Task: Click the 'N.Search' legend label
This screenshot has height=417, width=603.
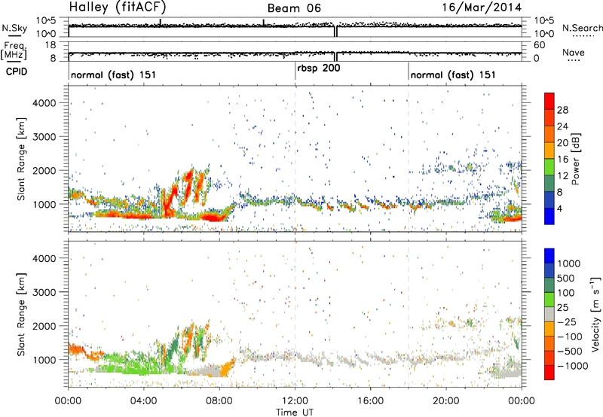Action: (x=582, y=28)
